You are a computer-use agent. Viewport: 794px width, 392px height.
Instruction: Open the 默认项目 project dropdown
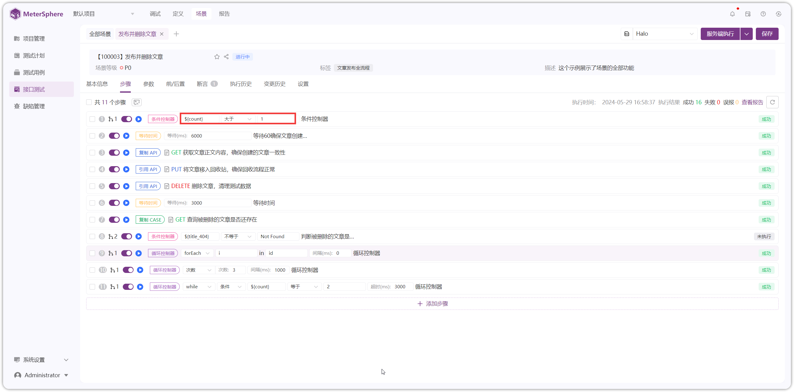point(104,14)
